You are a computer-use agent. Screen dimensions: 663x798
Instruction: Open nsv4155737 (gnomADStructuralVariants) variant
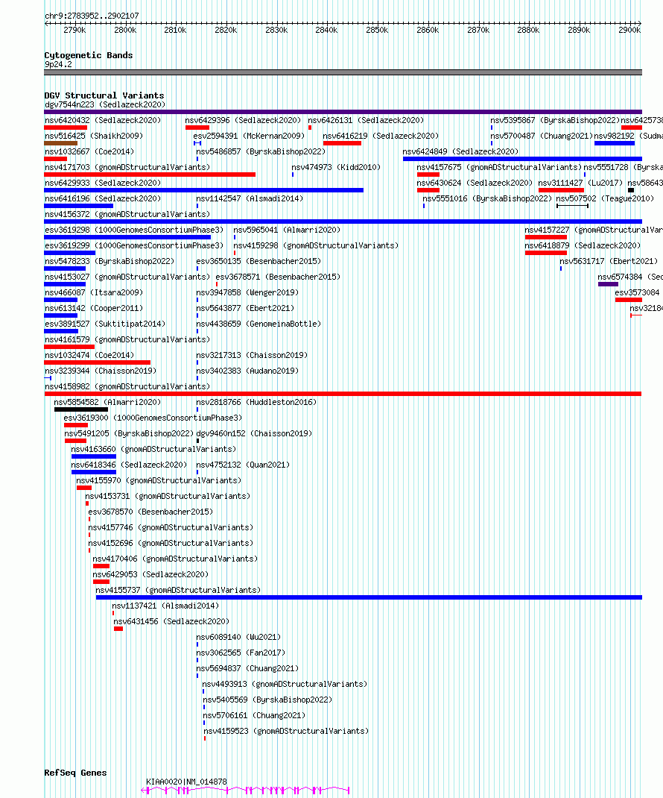(178, 591)
